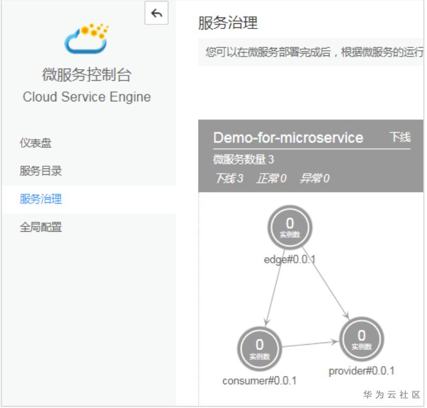
Task: Click the edge#0.0.1 node label
Action: (290, 260)
